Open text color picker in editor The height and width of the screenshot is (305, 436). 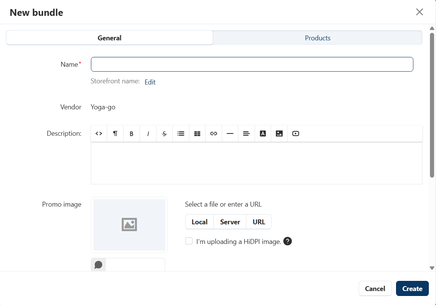click(263, 133)
